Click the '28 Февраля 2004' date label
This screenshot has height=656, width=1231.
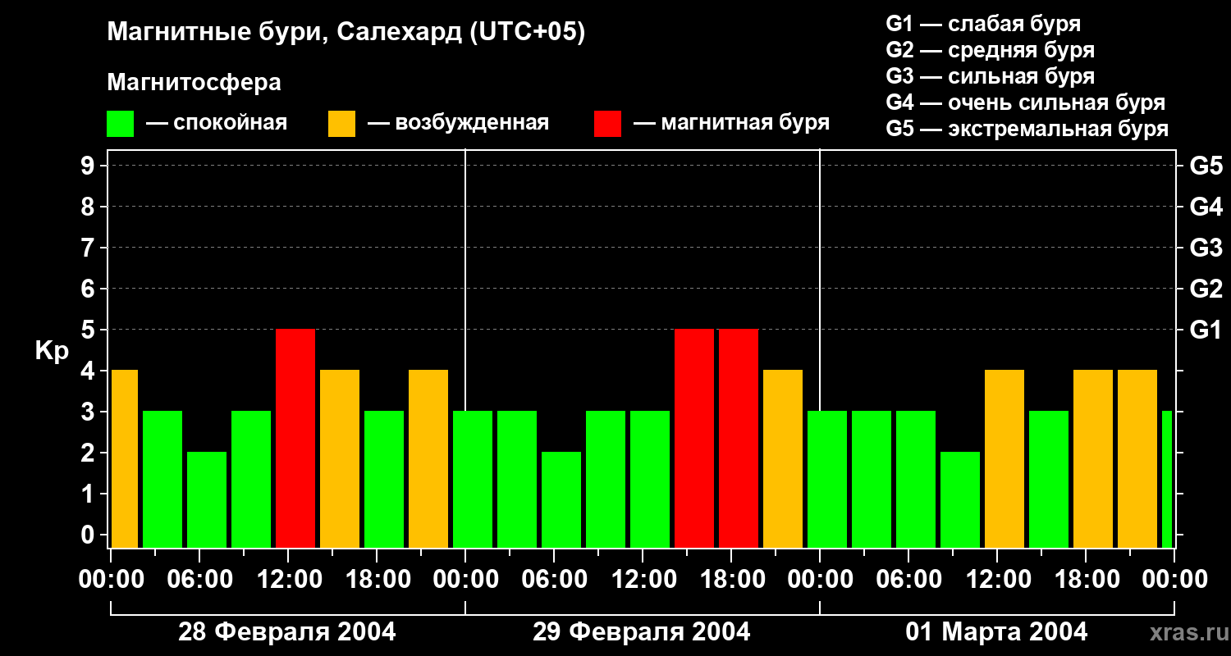pyautogui.click(x=287, y=632)
